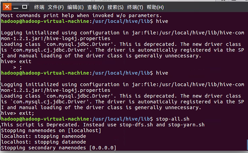Close the terminal window with orange X
This screenshot has height=153, width=248.
7,7
